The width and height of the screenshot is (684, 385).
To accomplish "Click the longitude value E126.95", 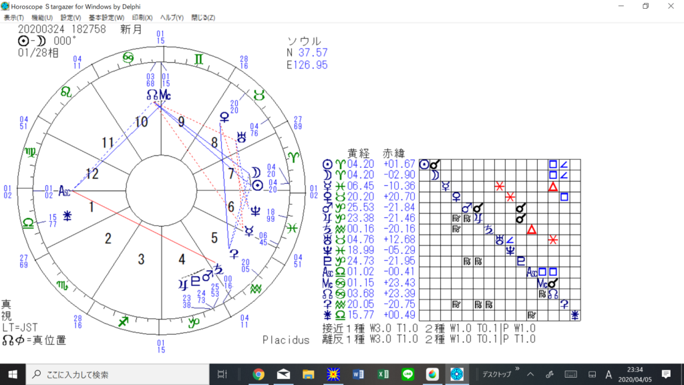I will click(x=307, y=65).
